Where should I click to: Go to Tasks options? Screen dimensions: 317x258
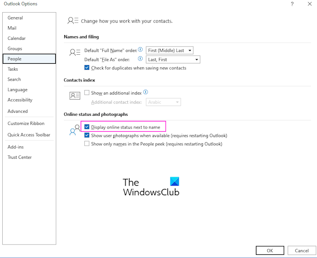click(x=29, y=69)
